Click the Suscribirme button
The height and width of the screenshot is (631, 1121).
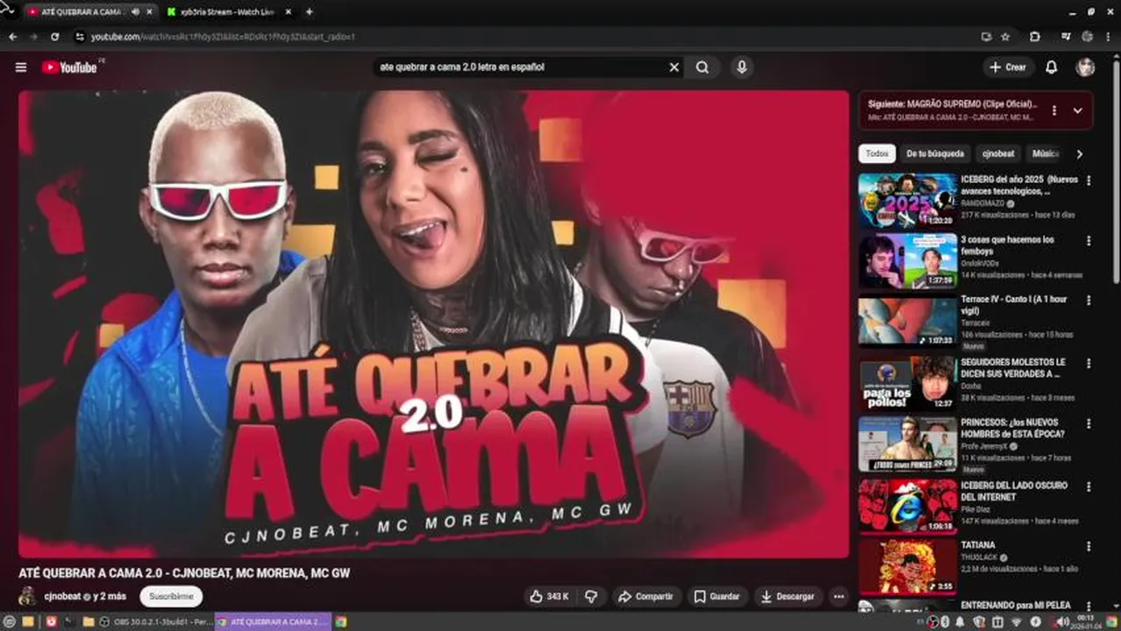(171, 596)
